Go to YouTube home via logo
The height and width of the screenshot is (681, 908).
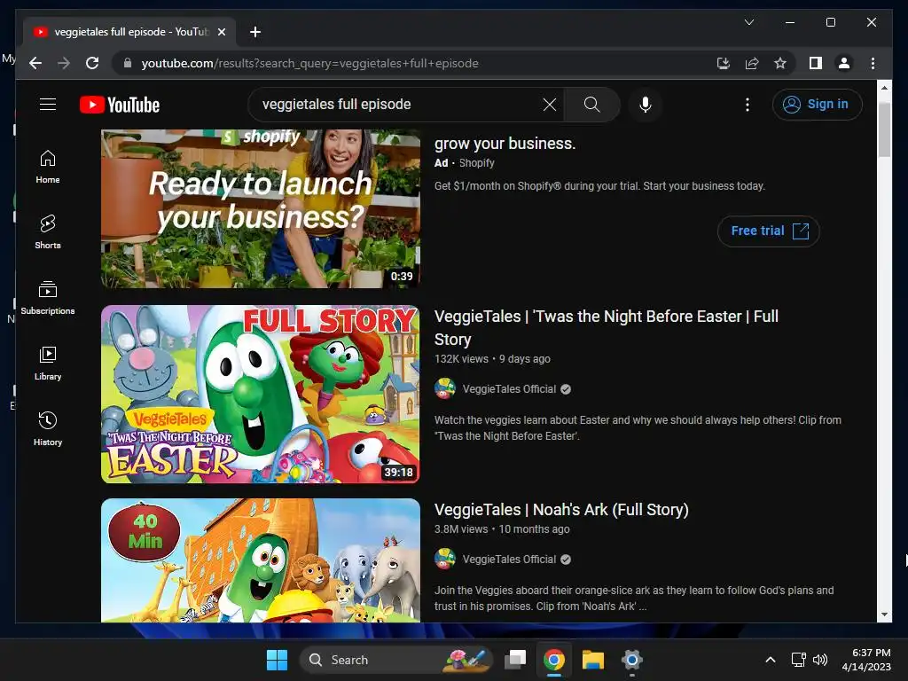pyautogui.click(x=120, y=105)
